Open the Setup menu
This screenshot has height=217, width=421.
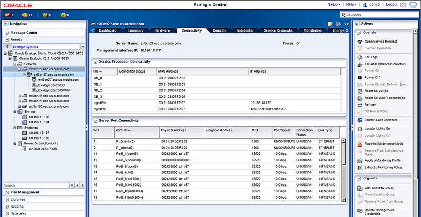point(334,5)
